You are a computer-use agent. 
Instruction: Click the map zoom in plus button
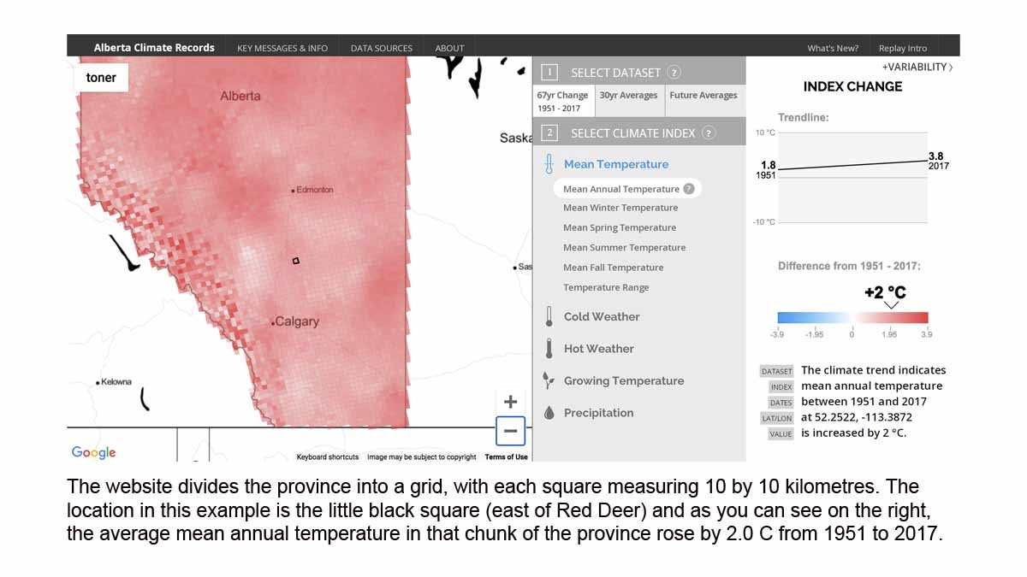pos(510,401)
